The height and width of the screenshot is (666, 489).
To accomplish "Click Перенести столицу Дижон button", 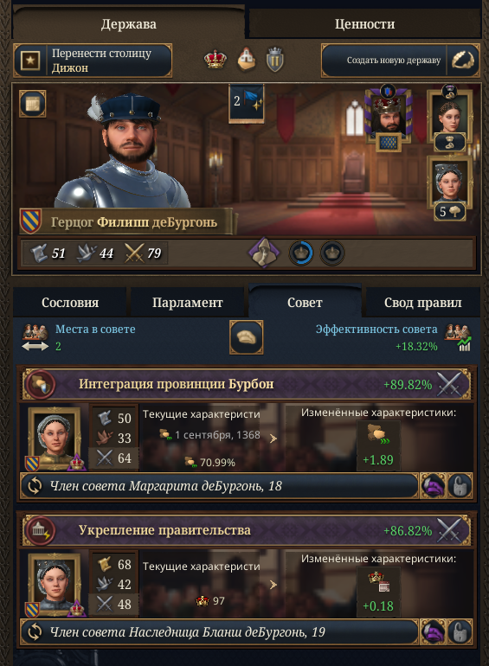I will 93,61.
